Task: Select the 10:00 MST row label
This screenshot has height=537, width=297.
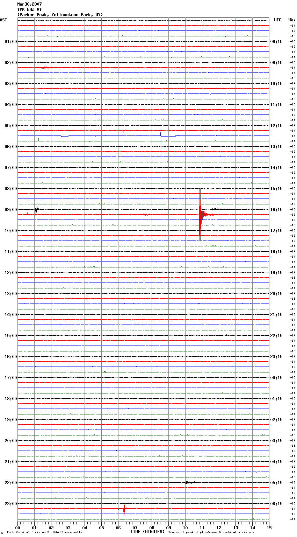Action: point(11,231)
